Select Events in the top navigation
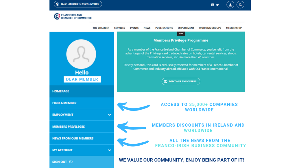The image size is (300, 168). click(134, 28)
